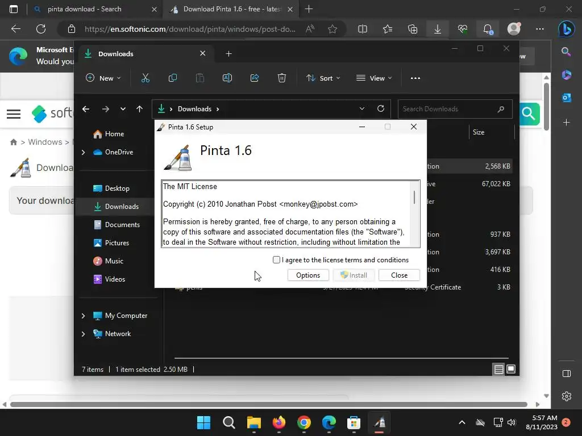Open File Explorer from taskbar
The image size is (582, 436).
pos(254,422)
